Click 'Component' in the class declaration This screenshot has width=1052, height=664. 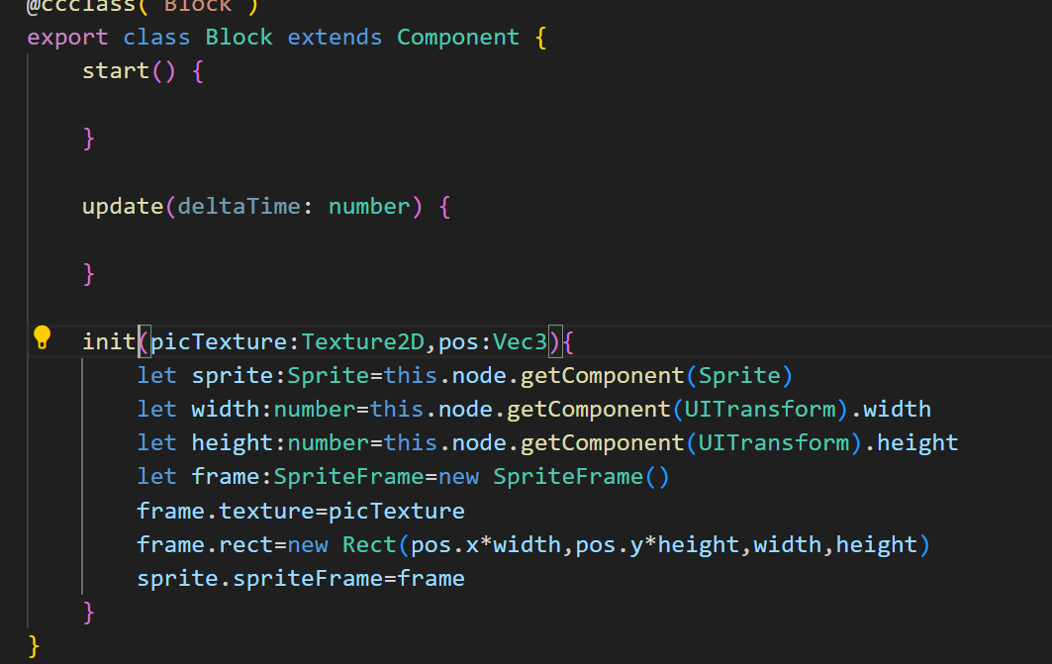coord(458,38)
